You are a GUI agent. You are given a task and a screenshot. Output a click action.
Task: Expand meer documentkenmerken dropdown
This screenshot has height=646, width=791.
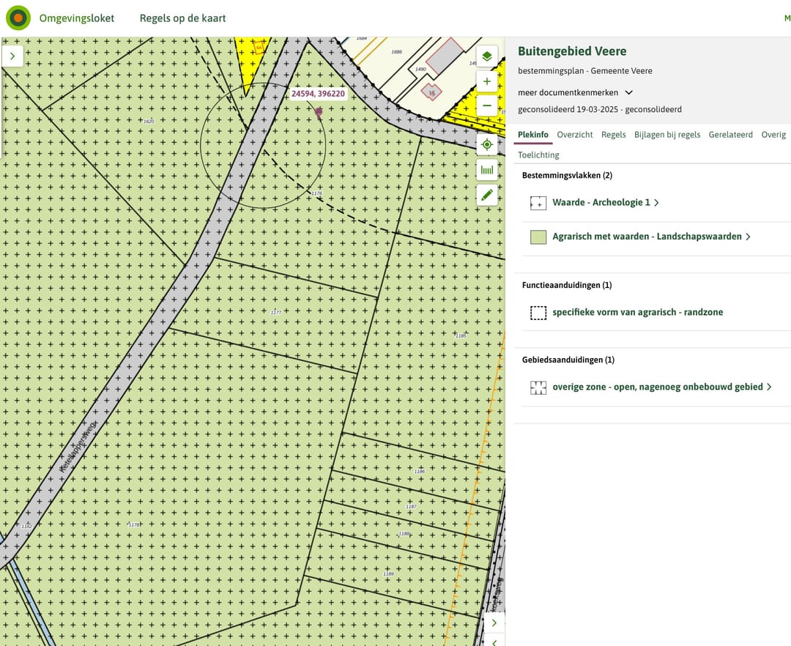pyautogui.click(x=575, y=93)
